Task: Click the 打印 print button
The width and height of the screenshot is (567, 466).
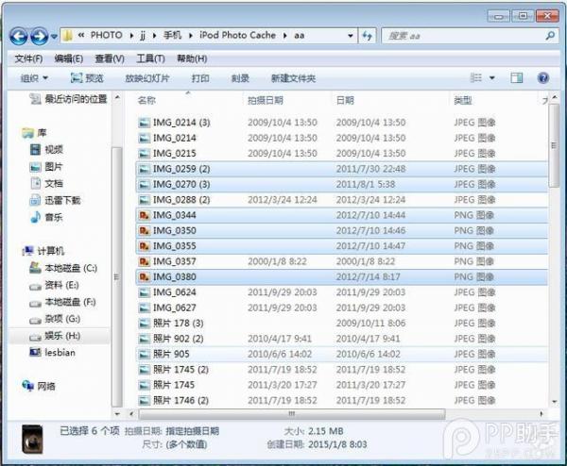Action: coord(200,78)
